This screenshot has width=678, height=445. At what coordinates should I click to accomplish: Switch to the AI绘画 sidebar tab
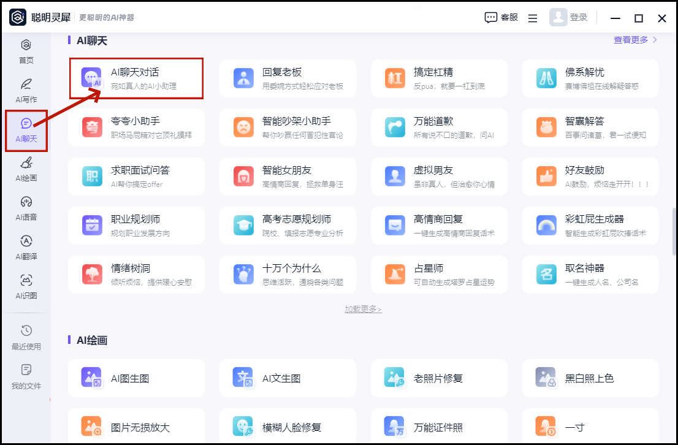[26, 169]
